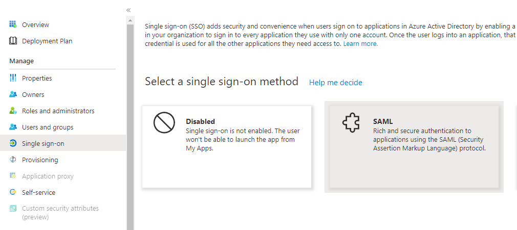Click the sidebar vertical scrollbar track

[130, 127]
